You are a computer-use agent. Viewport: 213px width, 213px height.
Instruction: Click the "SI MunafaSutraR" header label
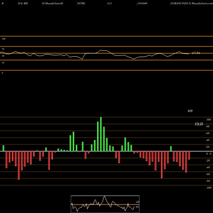tap(52, 3)
